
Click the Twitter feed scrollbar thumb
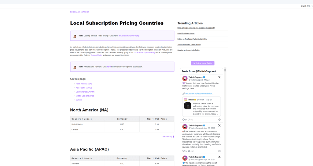pyautogui.click(x=225, y=70)
